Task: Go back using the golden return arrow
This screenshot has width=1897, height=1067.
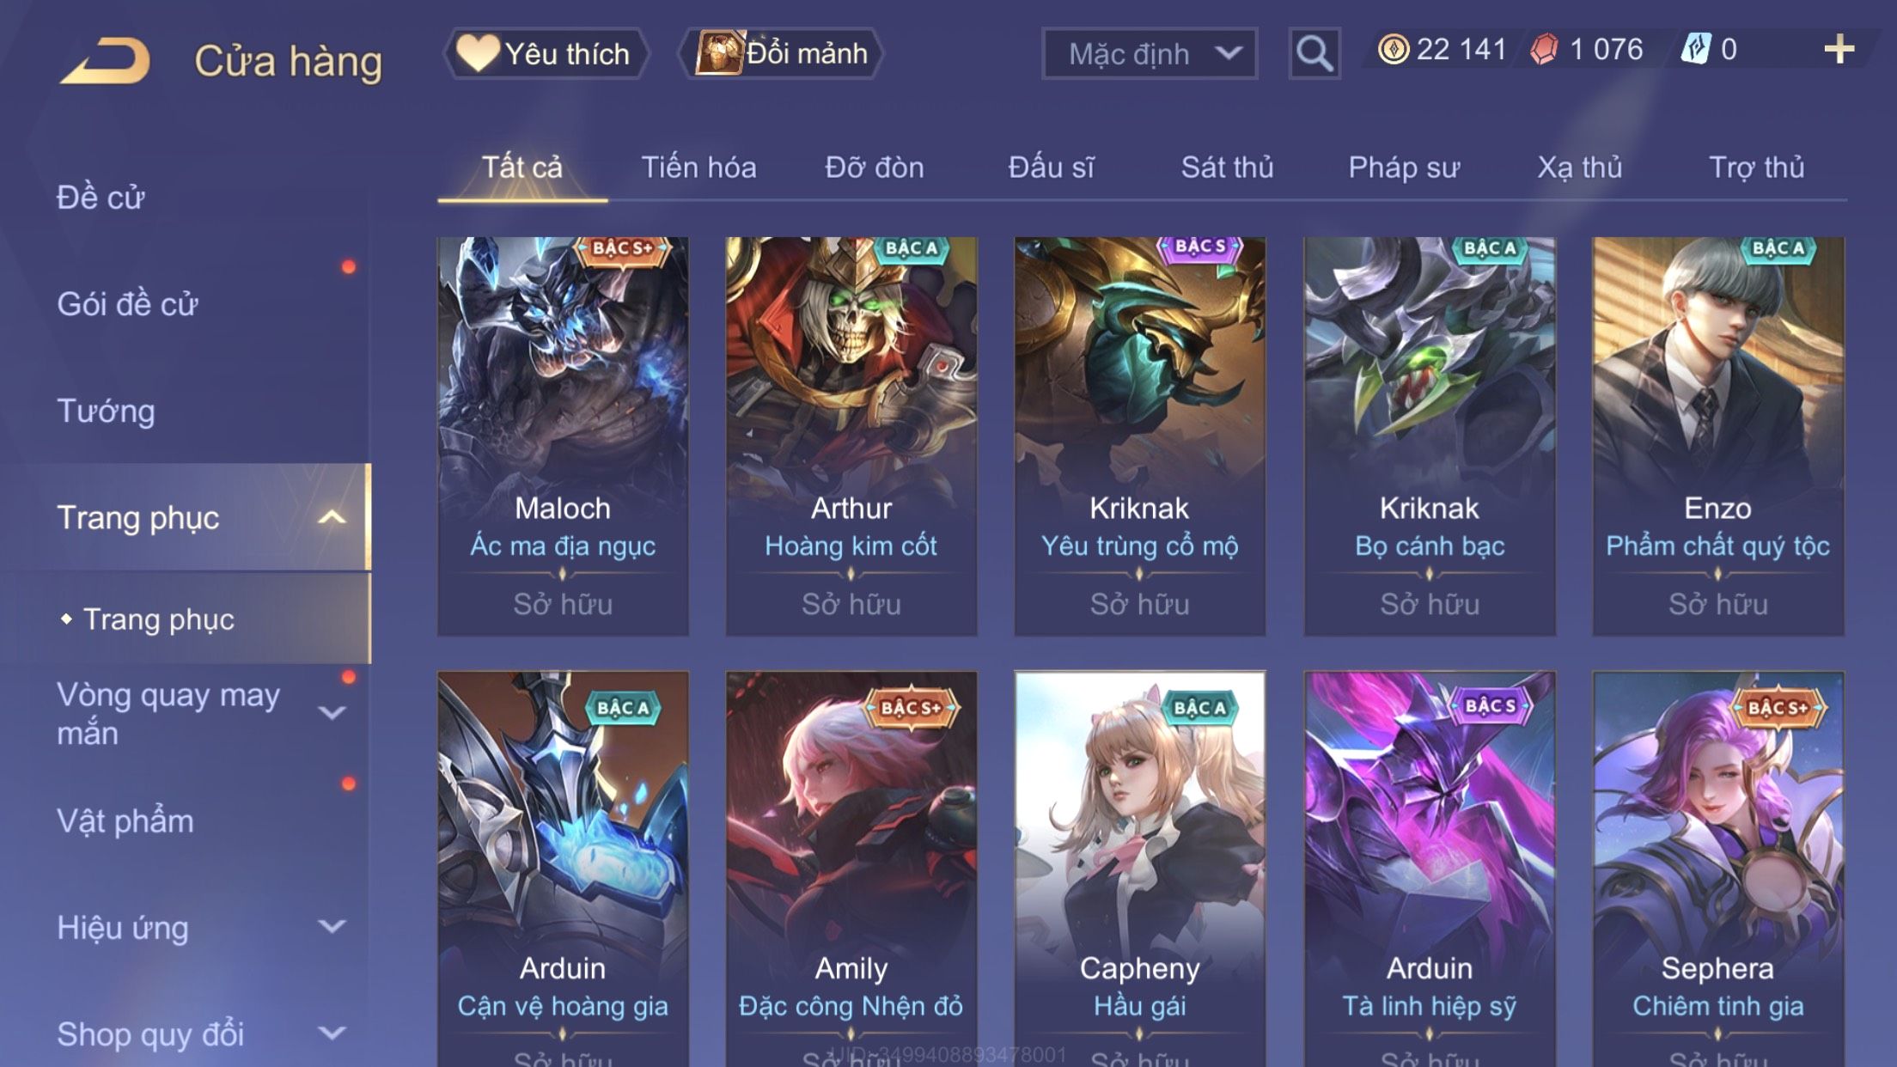Action: pyautogui.click(x=106, y=60)
